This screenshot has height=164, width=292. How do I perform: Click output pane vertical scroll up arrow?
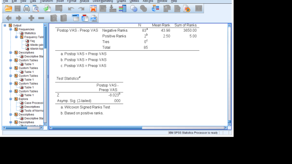click(x=229, y=25)
